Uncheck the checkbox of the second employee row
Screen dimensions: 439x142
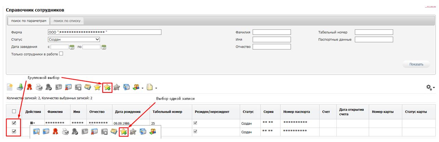point(14,131)
